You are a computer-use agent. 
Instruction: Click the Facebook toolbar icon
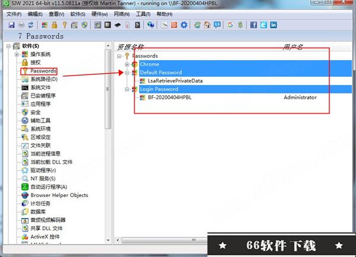pos(254,25)
